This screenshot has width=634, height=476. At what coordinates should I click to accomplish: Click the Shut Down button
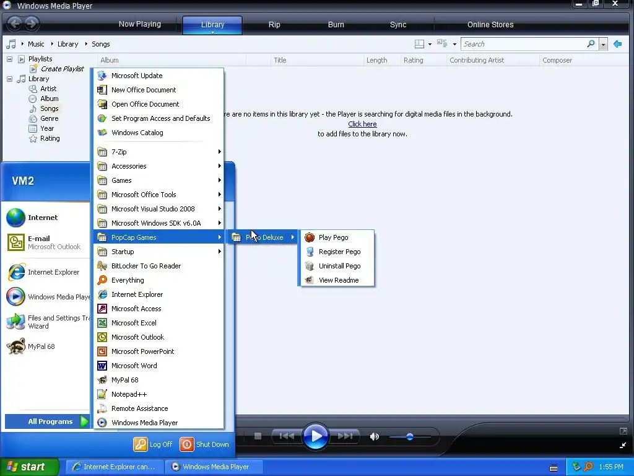[x=204, y=444]
